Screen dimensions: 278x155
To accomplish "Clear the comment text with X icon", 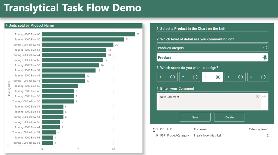I will (x=258, y=97).
